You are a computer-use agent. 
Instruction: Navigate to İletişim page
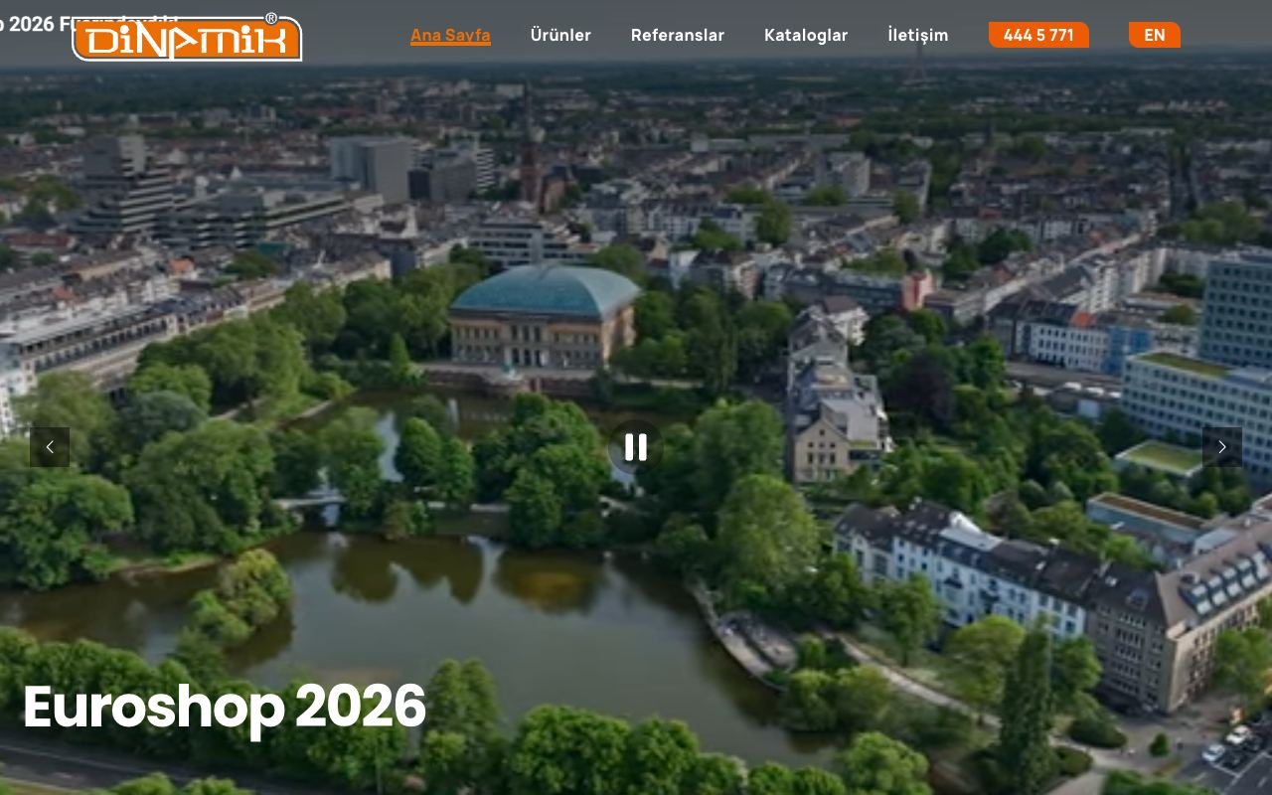pos(918,35)
